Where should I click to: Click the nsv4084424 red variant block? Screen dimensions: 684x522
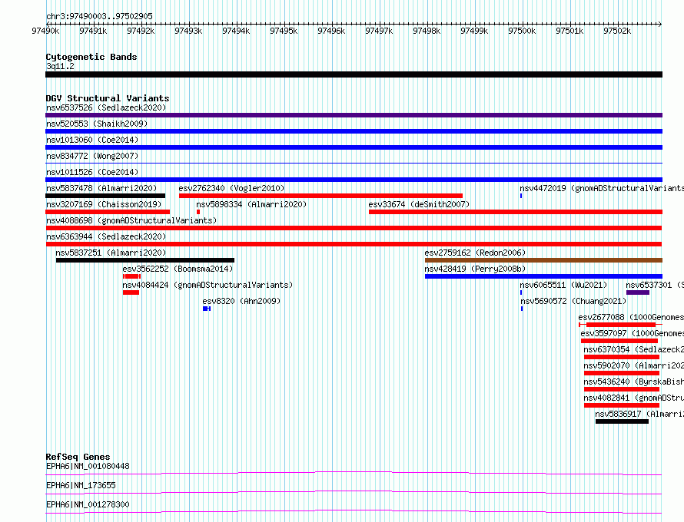pyautogui.click(x=131, y=292)
